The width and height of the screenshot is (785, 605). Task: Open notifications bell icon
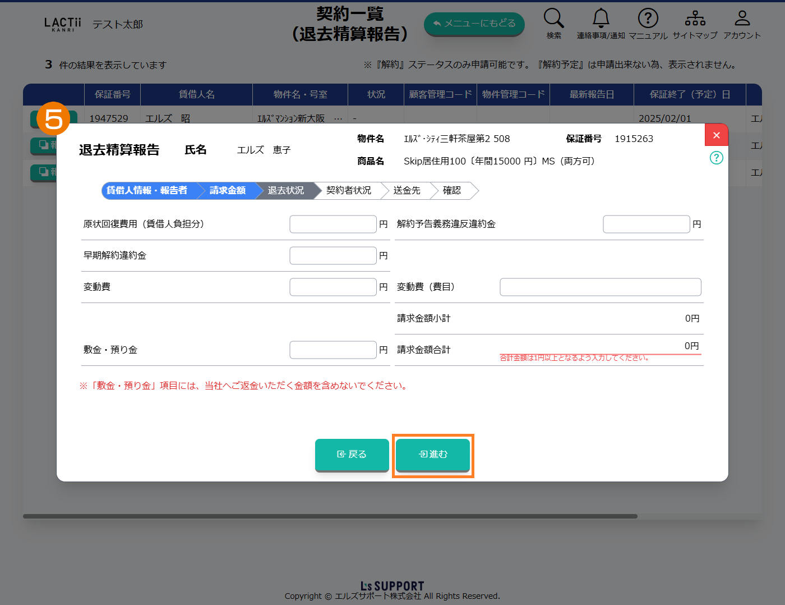[601, 19]
